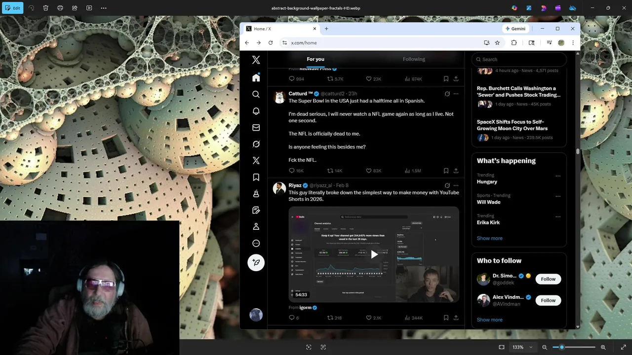Bookmark the top post with 874K views
The width and height of the screenshot is (632, 355).
pos(446,79)
